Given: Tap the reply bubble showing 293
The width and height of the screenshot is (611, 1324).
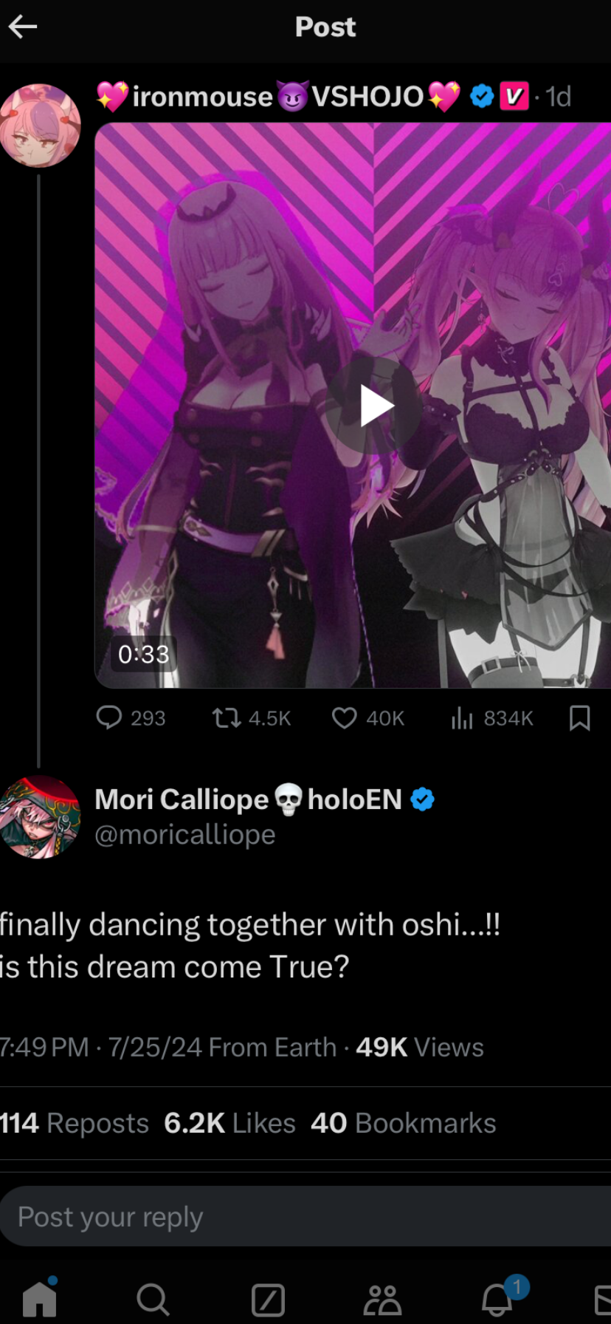Looking at the screenshot, I should tap(131, 717).
